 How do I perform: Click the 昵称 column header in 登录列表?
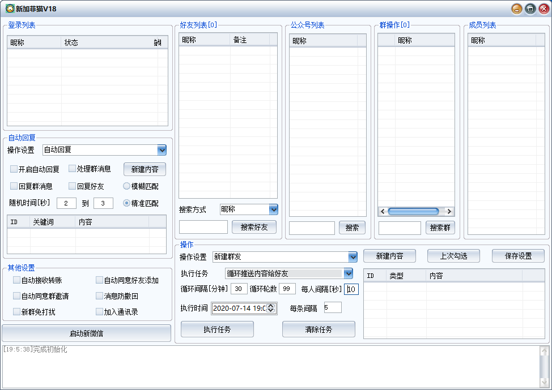pos(34,42)
